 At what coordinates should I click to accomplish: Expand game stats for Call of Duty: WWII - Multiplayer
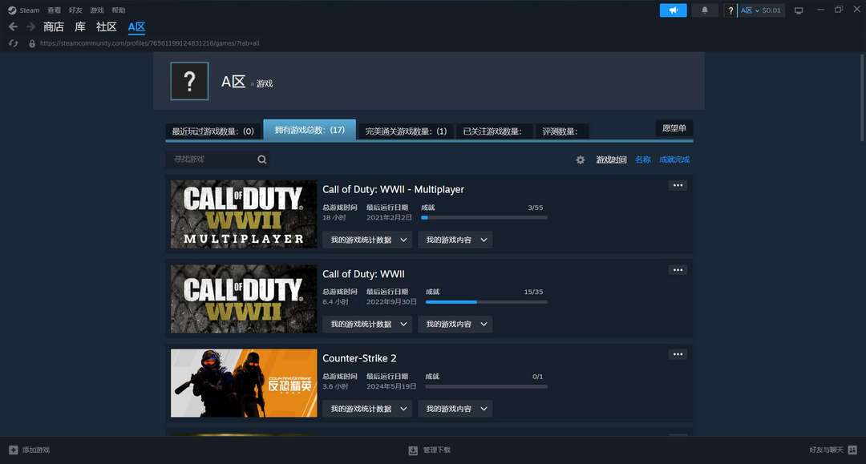coord(367,240)
